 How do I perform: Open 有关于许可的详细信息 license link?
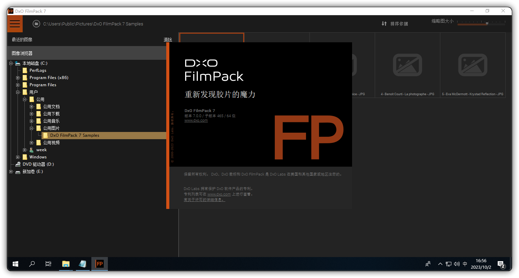204,200
